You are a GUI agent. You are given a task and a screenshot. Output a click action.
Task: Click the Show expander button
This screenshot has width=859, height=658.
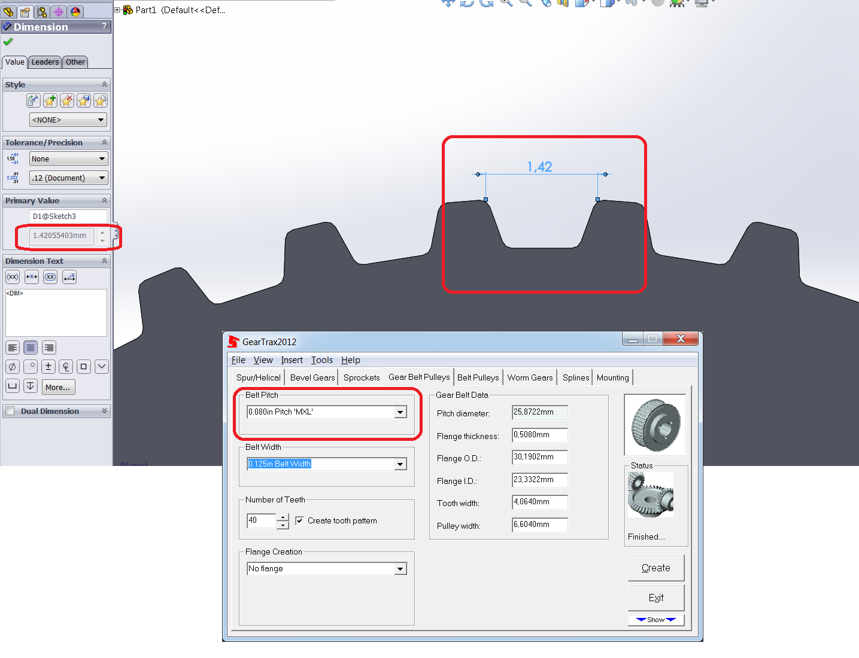point(656,620)
